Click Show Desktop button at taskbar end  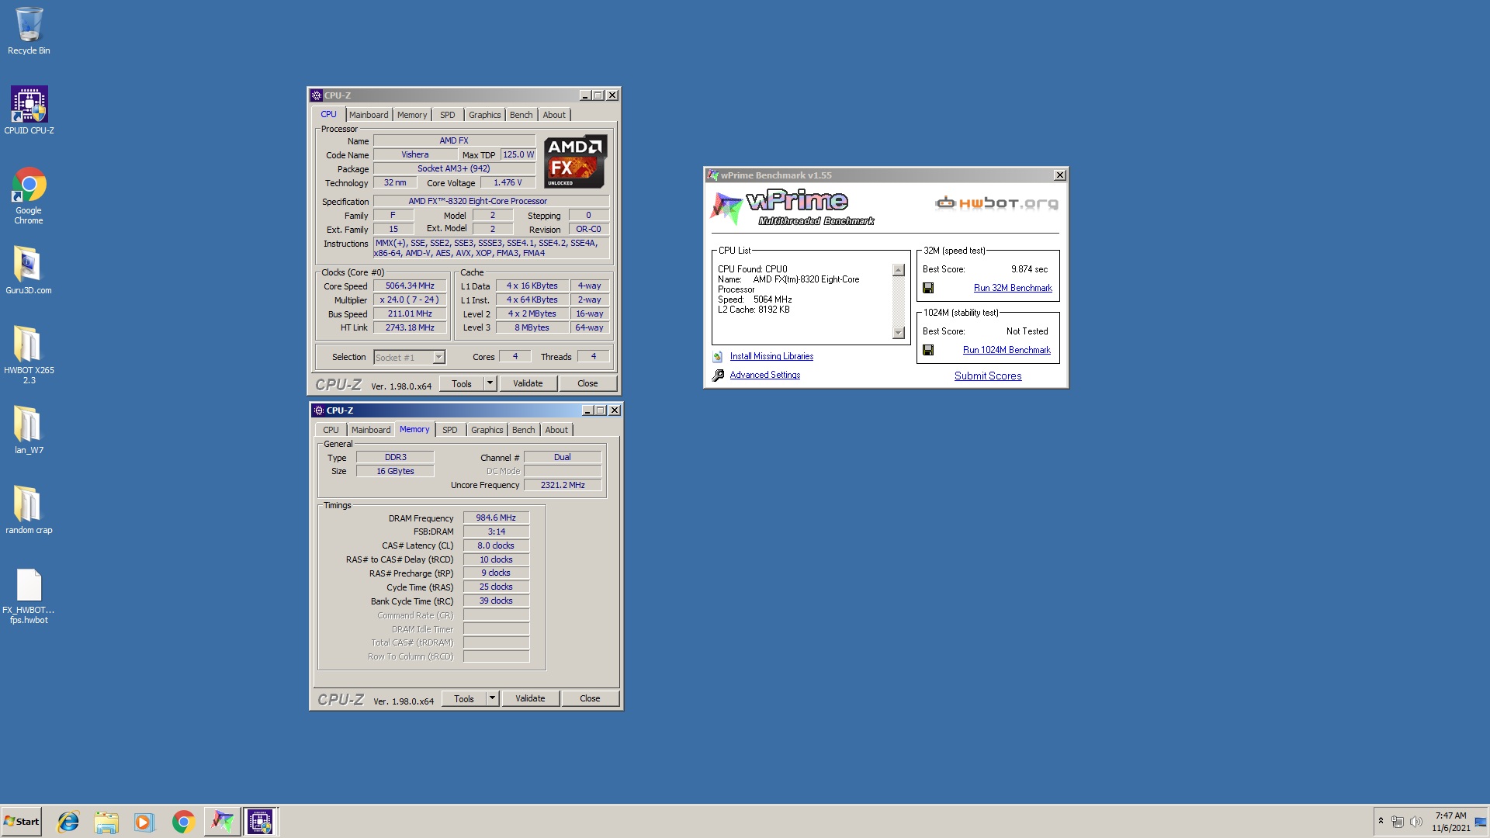pos(1481,822)
